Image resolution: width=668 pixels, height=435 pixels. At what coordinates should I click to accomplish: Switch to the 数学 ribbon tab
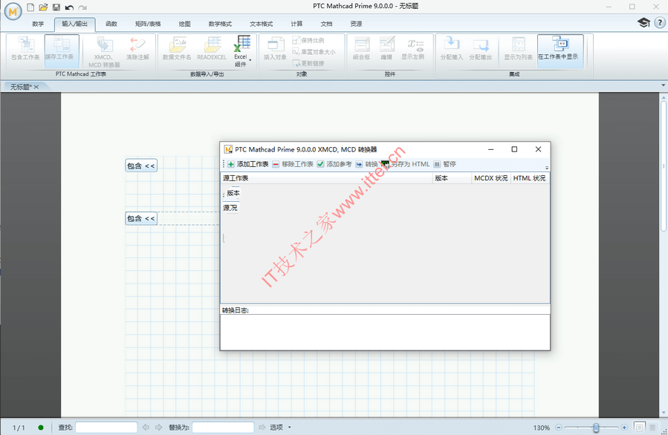pyautogui.click(x=38, y=24)
